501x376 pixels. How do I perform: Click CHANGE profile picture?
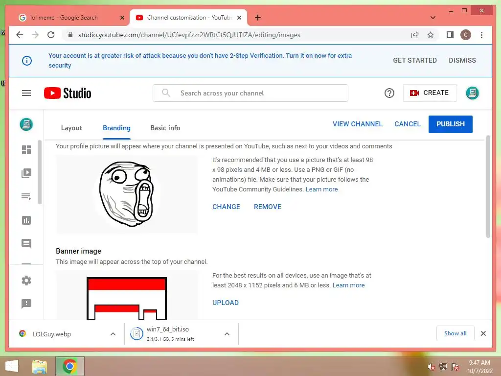point(226,207)
